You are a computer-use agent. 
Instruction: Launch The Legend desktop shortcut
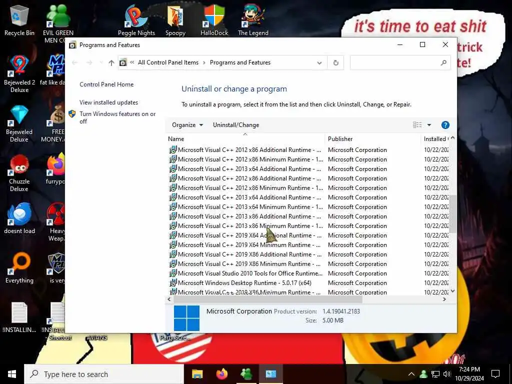pyautogui.click(x=253, y=20)
